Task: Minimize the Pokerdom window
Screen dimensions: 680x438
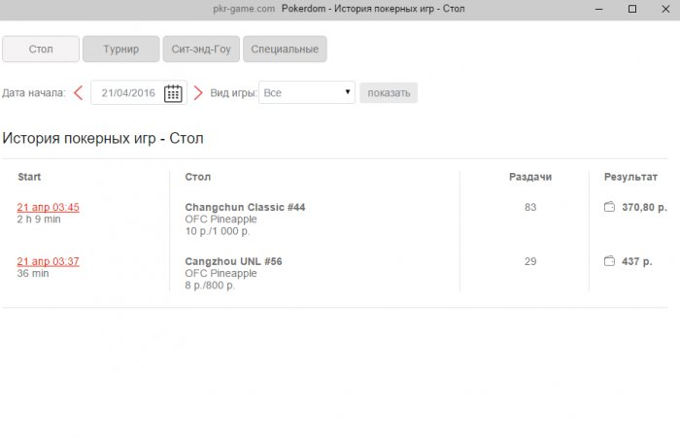Action: point(599,9)
